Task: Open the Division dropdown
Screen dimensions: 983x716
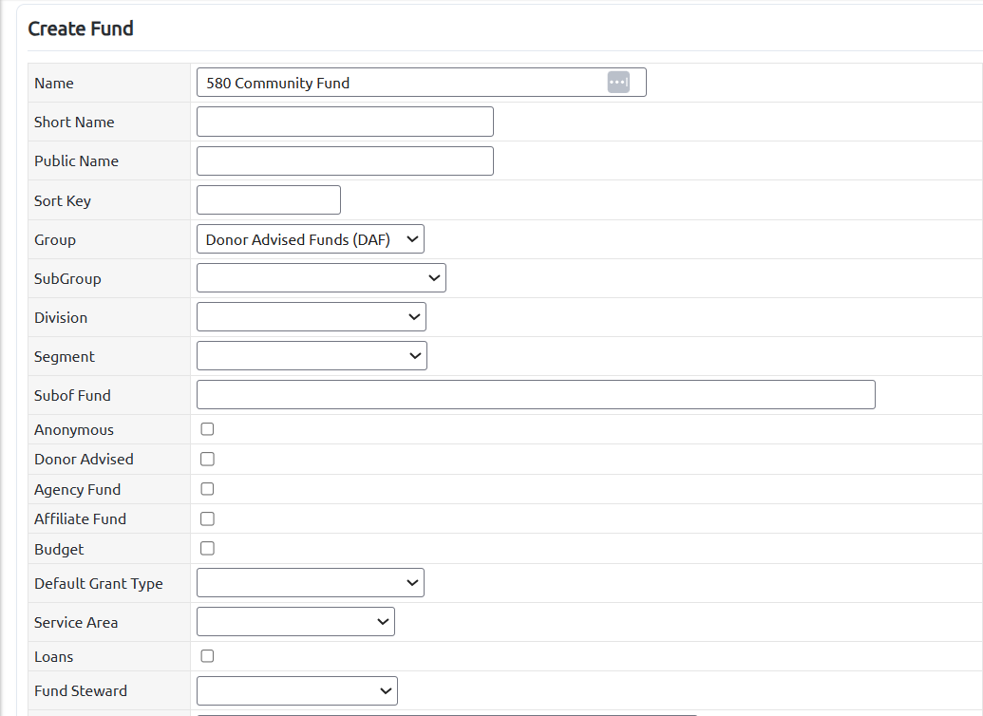Action: pos(312,316)
